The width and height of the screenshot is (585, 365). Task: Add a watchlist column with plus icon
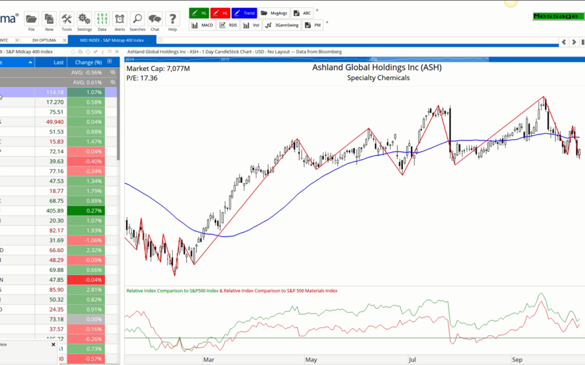click(x=109, y=62)
